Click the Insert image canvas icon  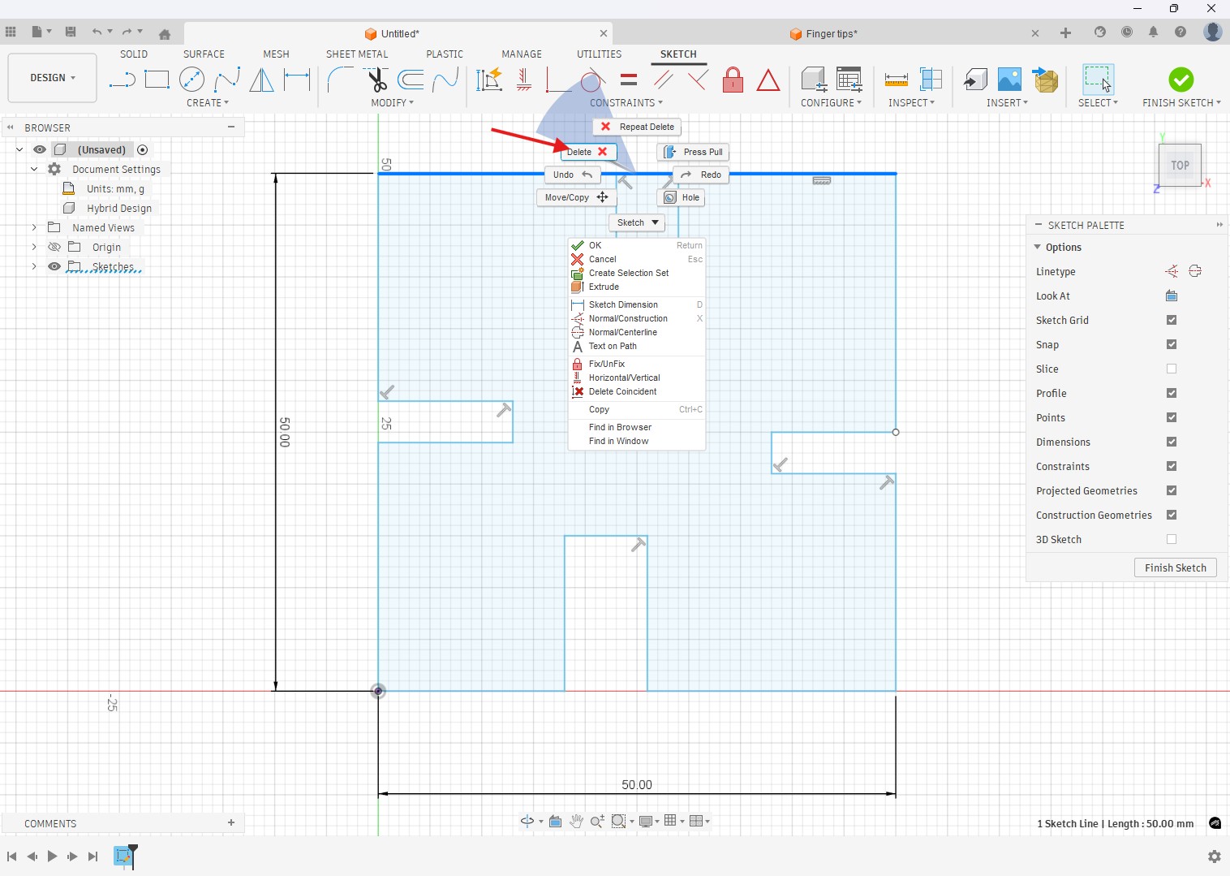(x=1009, y=80)
